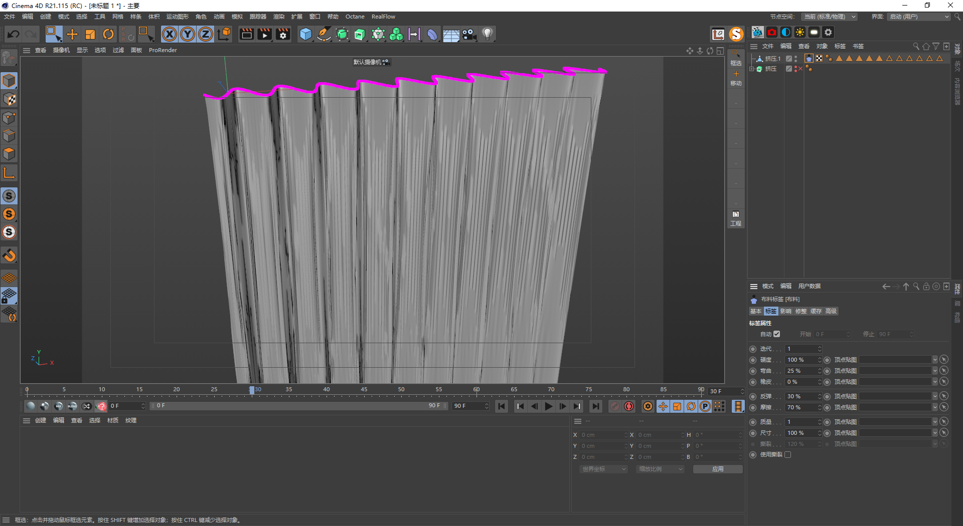Select the live selection tool
The image size is (963, 526).
[x=54, y=34]
